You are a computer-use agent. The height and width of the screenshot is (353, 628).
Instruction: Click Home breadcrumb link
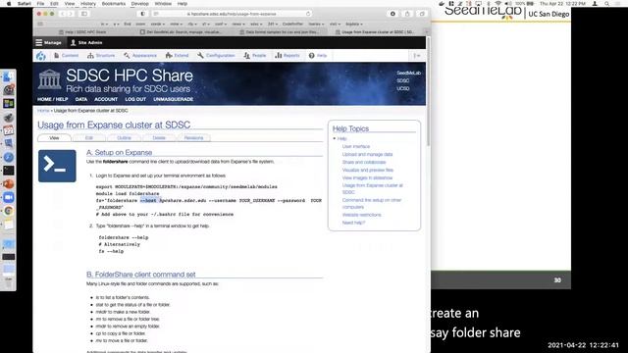coord(43,111)
